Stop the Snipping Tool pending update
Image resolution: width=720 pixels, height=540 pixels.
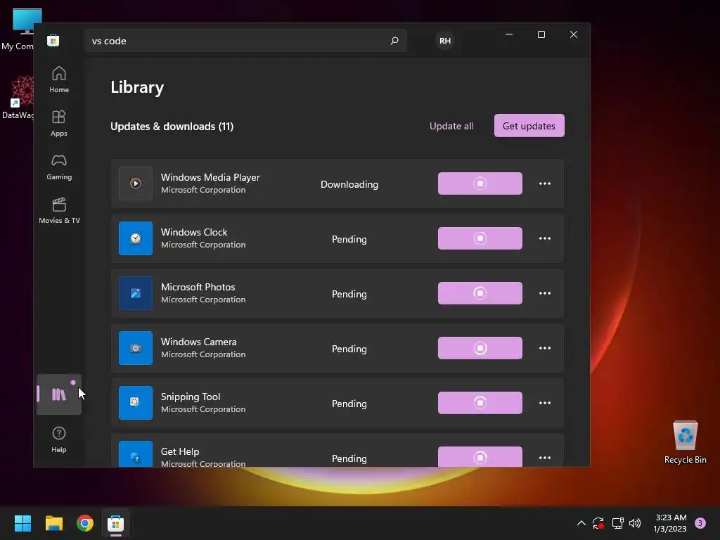click(480, 403)
